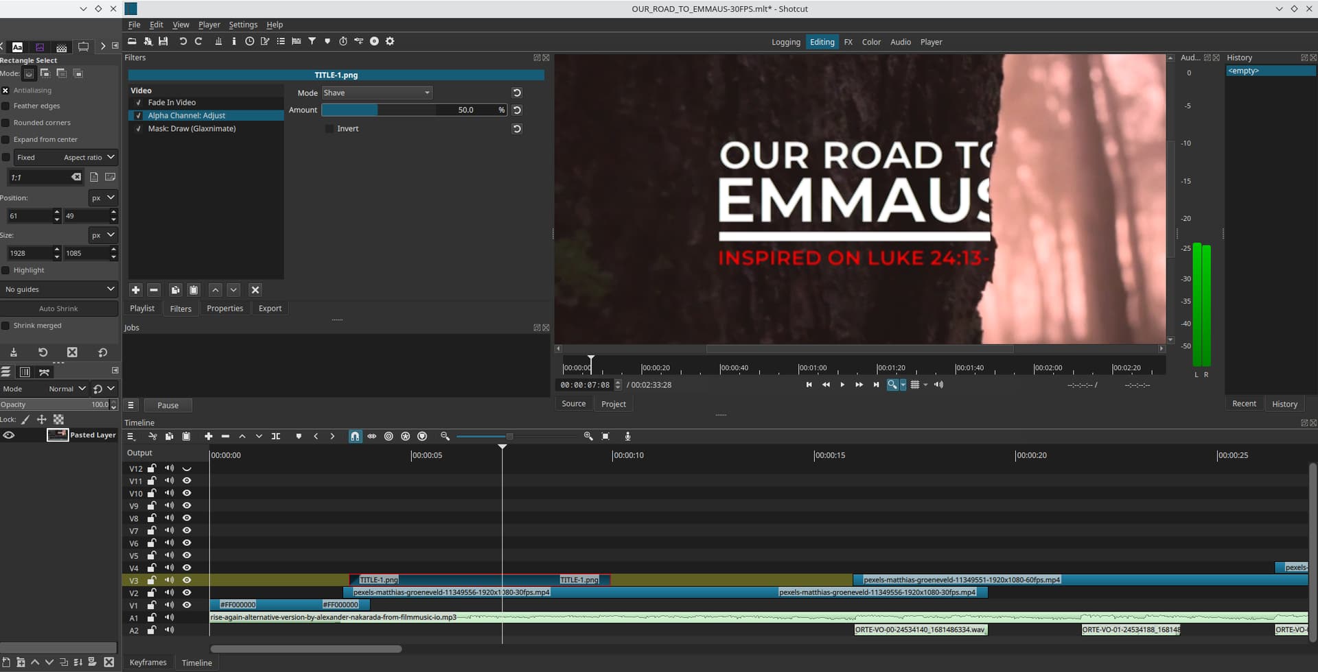1318x672 pixels.
Task: Disable Mask: Draw (Glaxnimate) filter checkbox
Action: click(x=139, y=129)
